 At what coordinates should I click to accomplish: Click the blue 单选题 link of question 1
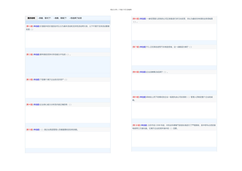[x=36, y=26]
